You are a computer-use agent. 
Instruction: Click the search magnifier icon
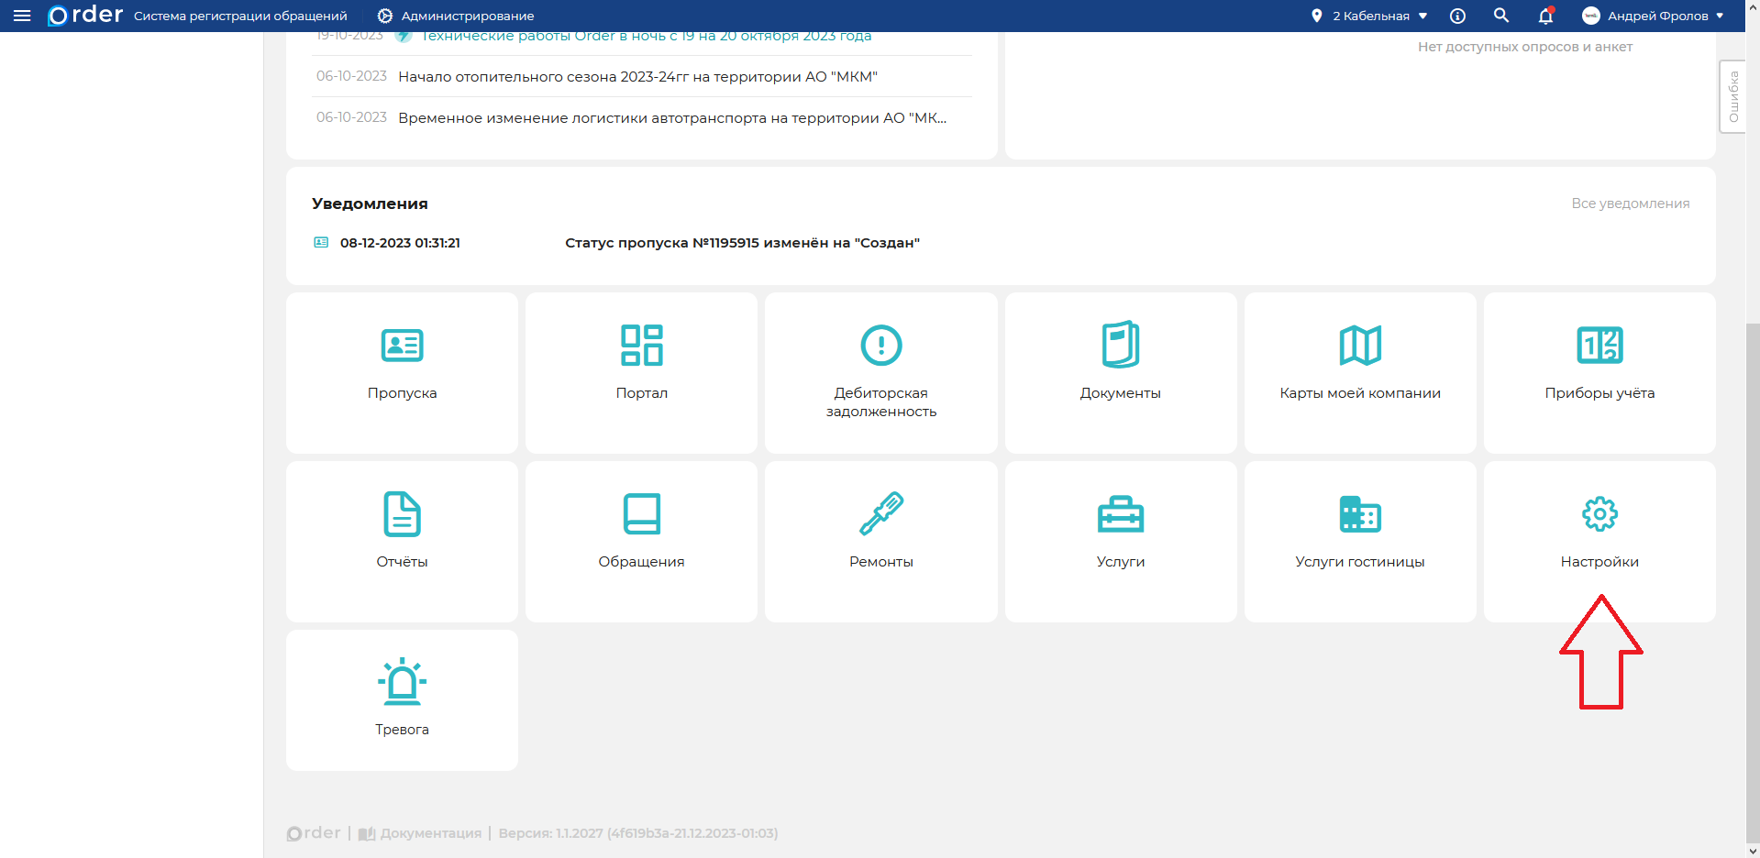[x=1501, y=16]
